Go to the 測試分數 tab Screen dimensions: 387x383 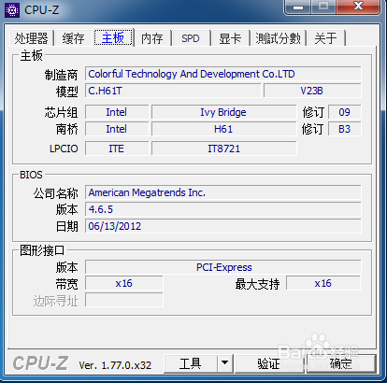(x=279, y=38)
